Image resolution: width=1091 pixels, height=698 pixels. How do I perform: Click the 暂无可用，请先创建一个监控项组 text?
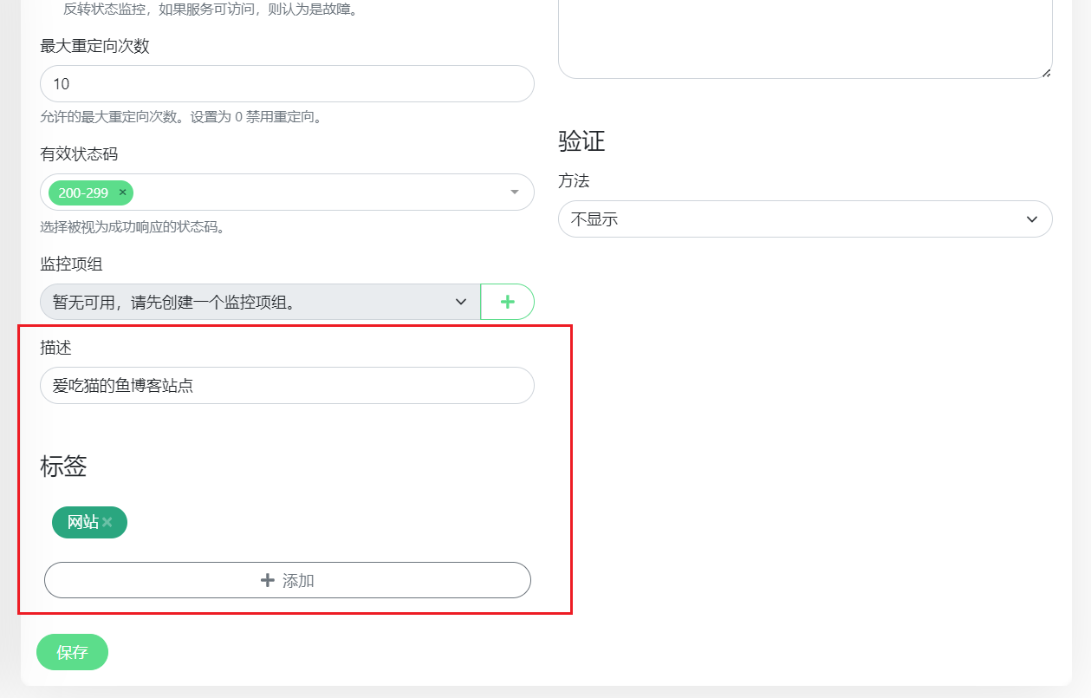point(173,302)
